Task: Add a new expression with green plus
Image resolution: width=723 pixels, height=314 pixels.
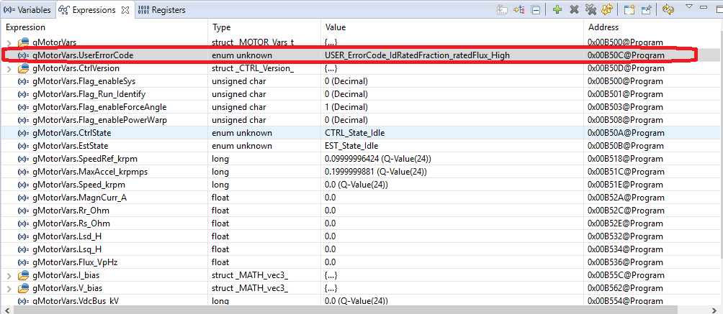Action: click(x=557, y=9)
